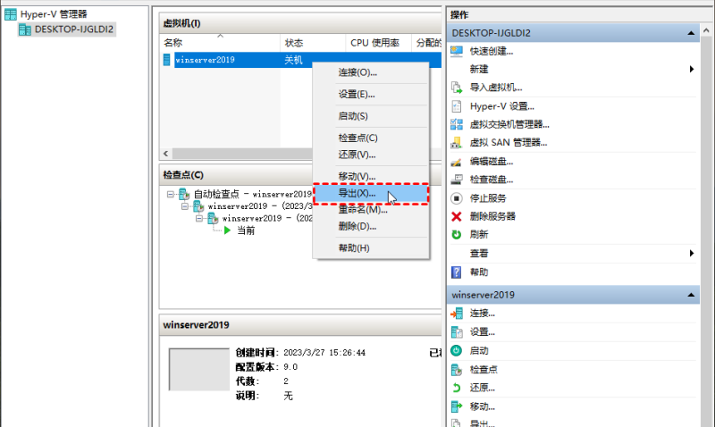
Task: Choose 导出(X)... in the context menu
Action: tap(371, 194)
